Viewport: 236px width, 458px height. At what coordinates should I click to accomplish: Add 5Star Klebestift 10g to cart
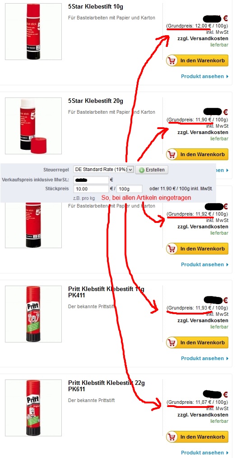pyautogui.click(x=197, y=61)
